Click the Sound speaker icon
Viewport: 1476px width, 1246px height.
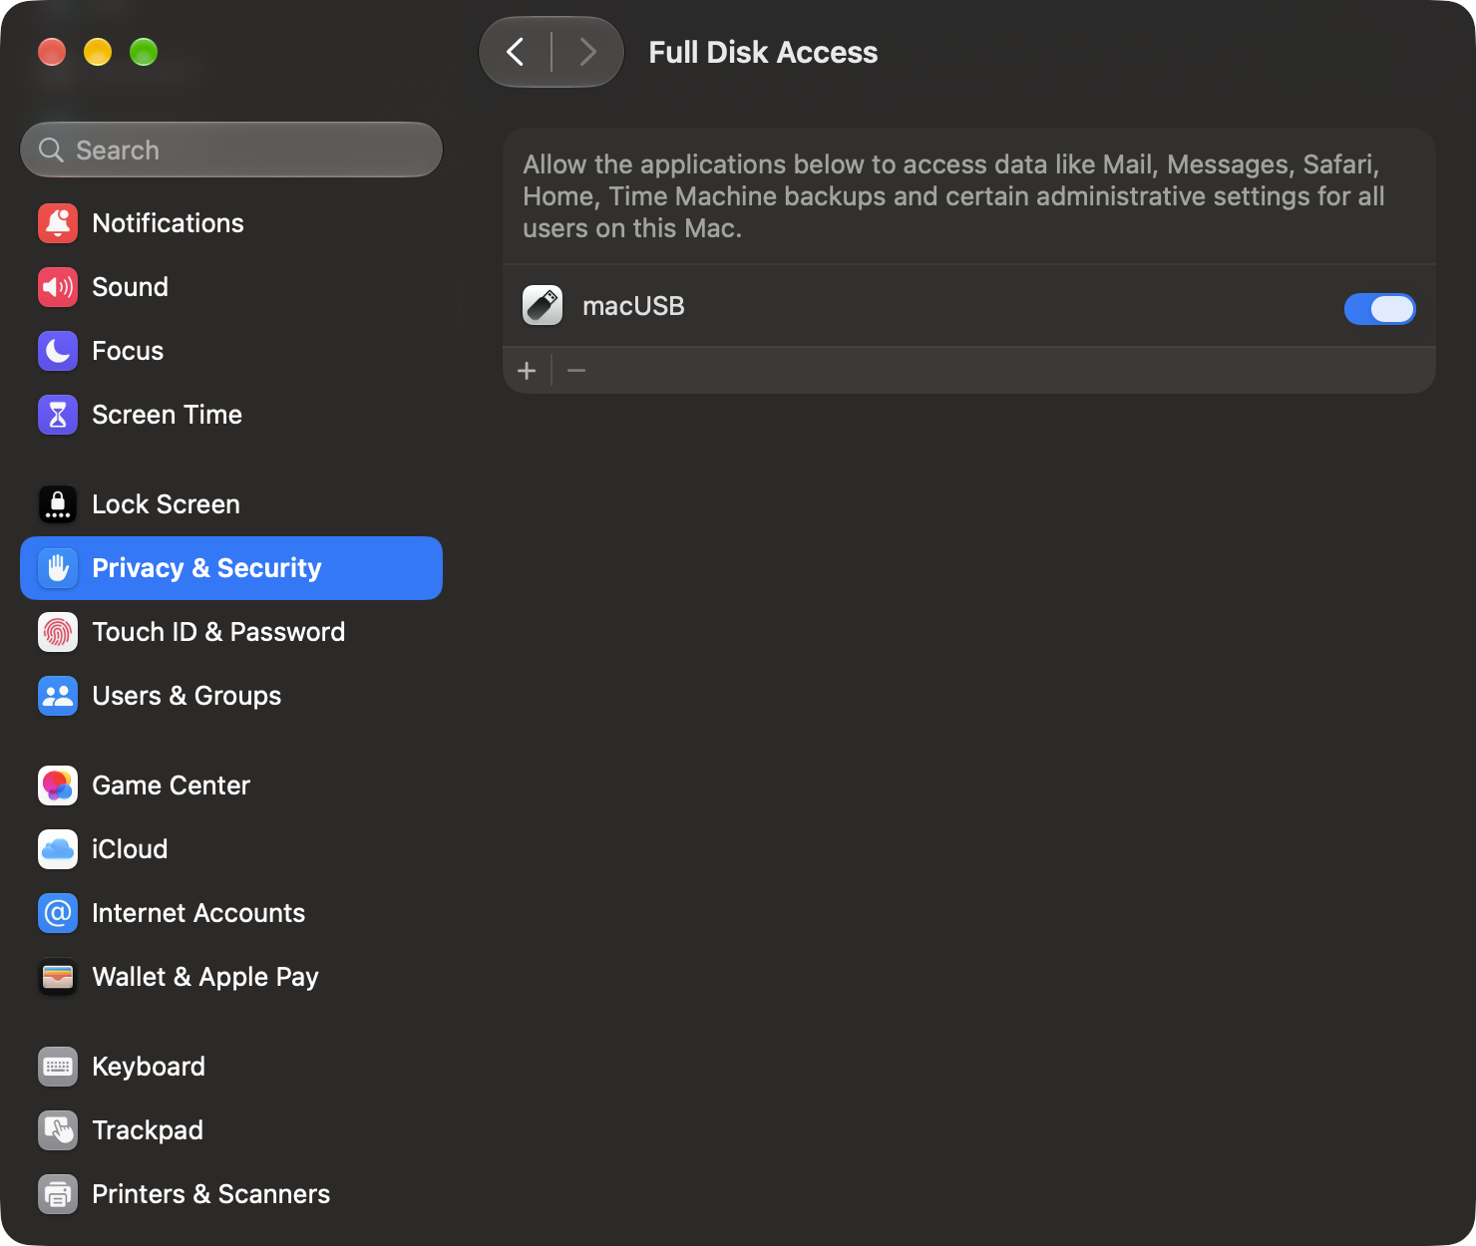pyautogui.click(x=58, y=287)
